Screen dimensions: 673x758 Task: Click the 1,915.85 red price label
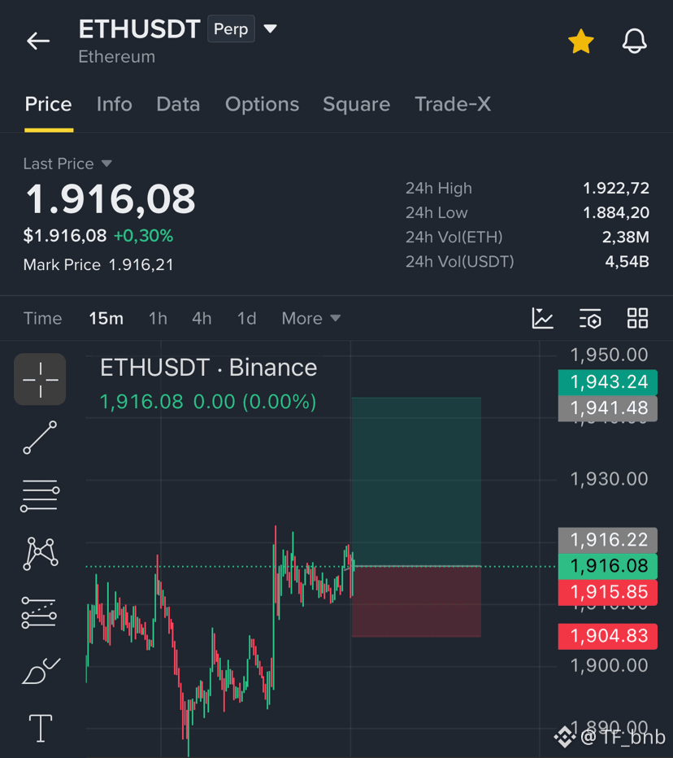click(608, 592)
